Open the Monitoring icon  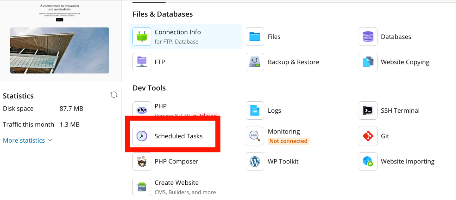coord(255,136)
